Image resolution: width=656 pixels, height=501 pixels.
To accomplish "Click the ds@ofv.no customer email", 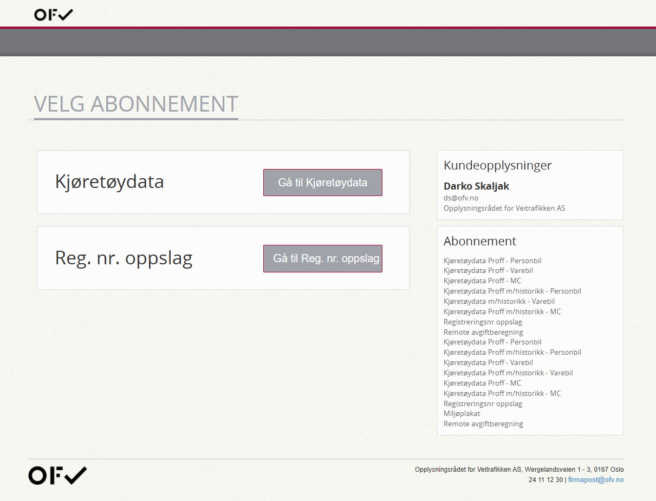I will [460, 198].
